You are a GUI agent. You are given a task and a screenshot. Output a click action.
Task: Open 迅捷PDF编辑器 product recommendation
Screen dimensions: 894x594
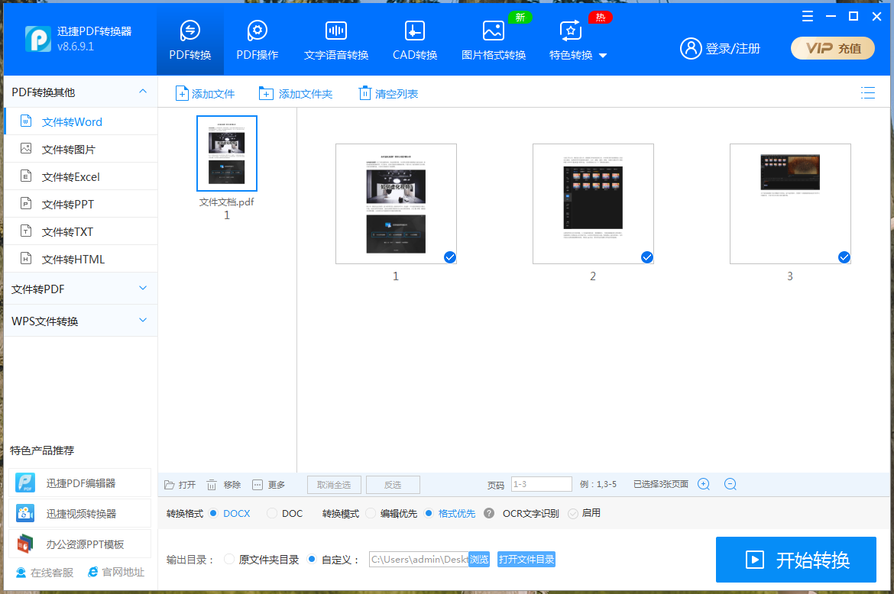coord(79,483)
